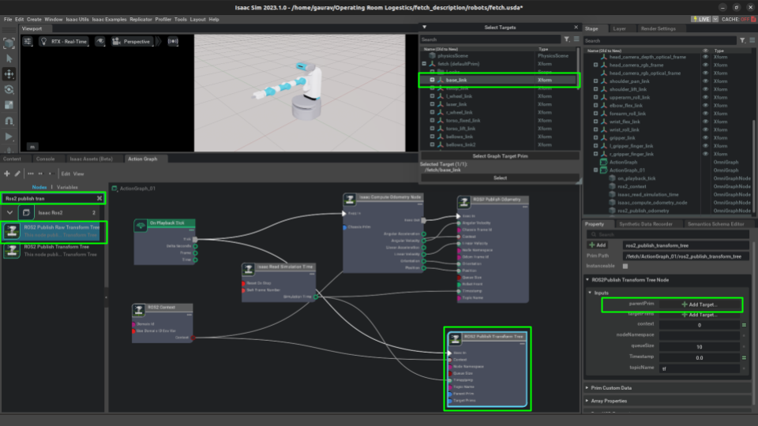
Task: Open the File menu
Action: [8, 19]
